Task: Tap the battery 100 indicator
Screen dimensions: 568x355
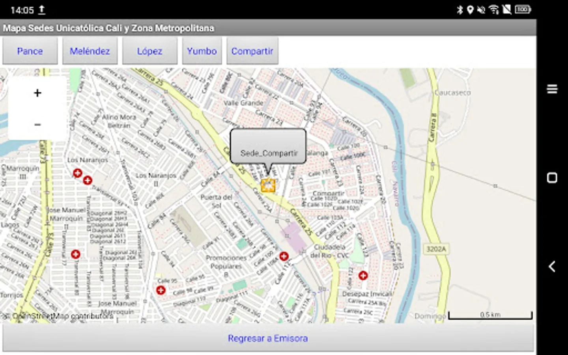Action: coord(523,9)
